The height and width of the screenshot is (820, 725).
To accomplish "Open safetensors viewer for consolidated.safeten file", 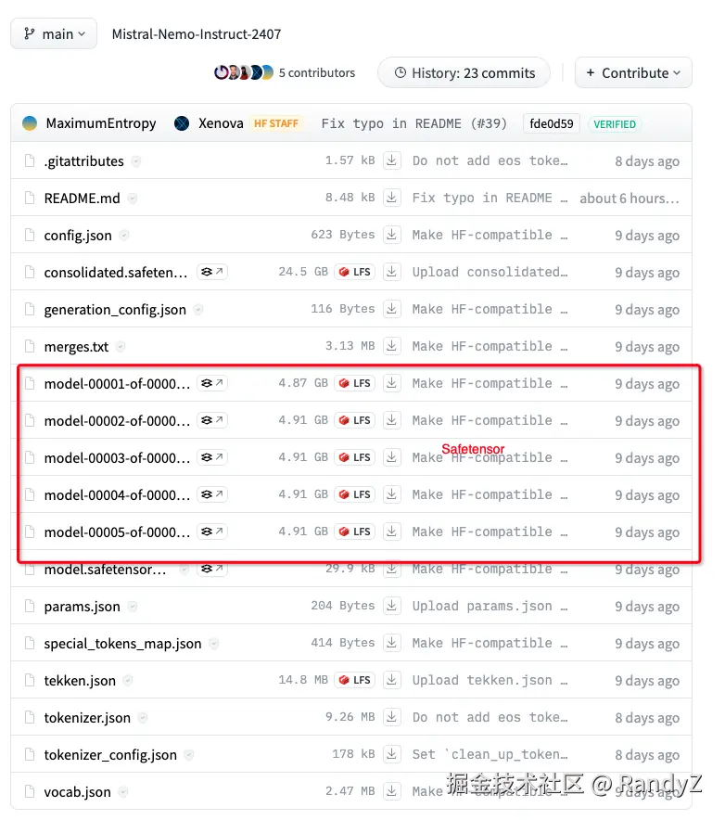I will click(212, 272).
